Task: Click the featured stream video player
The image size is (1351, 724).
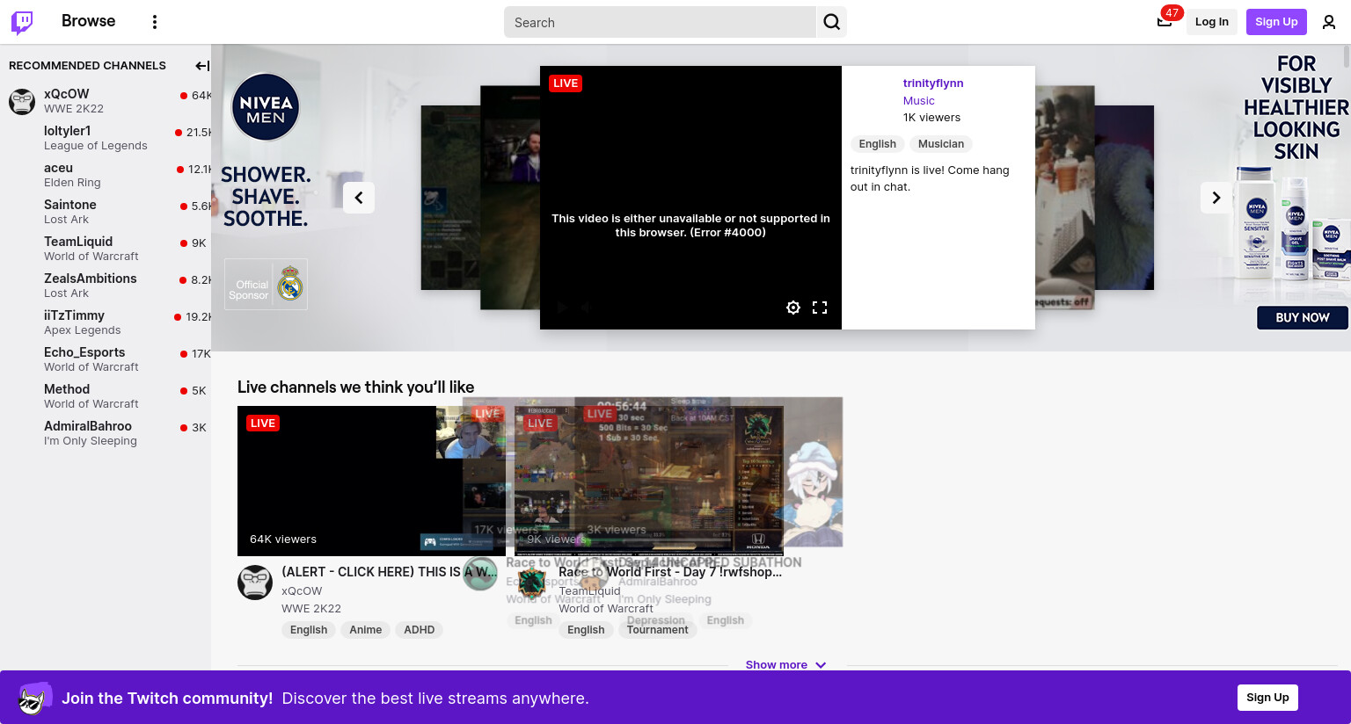Action: click(690, 198)
